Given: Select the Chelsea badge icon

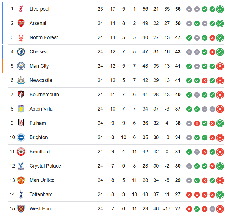Looking at the screenshot, I should click(21, 52).
